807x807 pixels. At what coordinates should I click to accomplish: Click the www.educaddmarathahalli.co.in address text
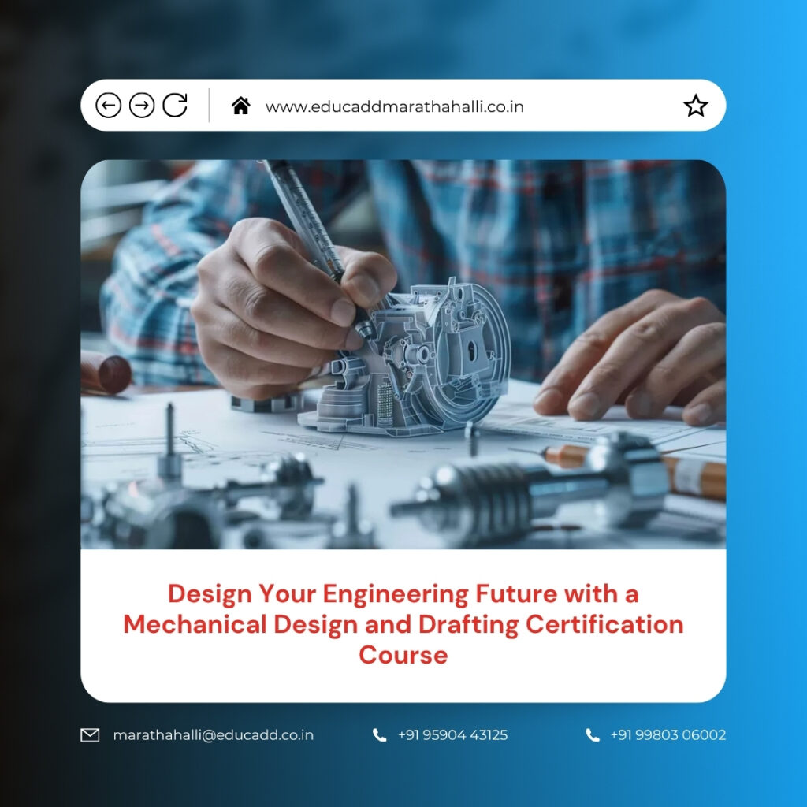(x=394, y=106)
